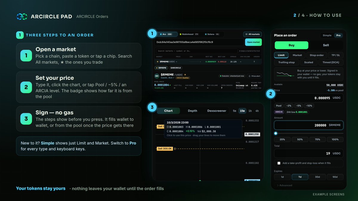
Task: Select the TP / SL order type
Action: pos(336,55)
